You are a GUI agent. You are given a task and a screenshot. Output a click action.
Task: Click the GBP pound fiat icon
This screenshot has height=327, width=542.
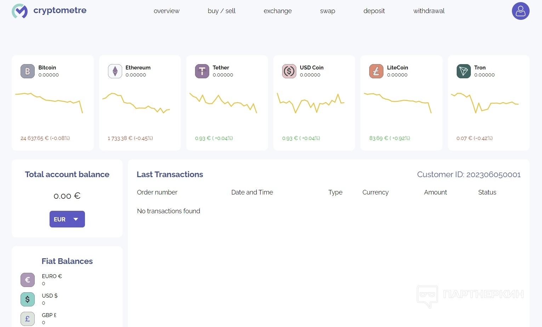click(x=28, y=319)
